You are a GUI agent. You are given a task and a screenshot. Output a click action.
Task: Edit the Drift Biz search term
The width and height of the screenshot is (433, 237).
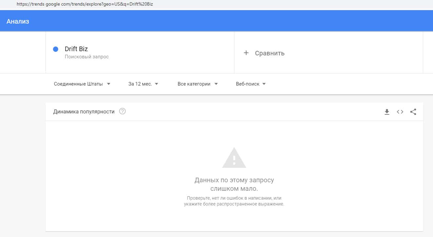click(76, 49)
